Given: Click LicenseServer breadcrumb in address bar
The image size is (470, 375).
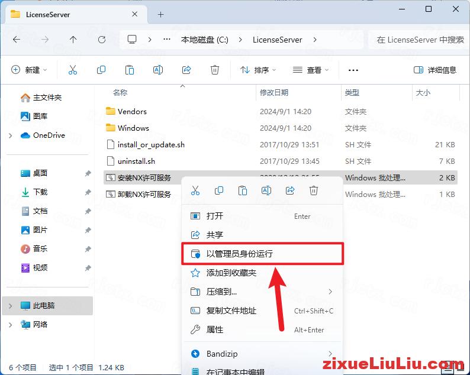Looking at the screenshot, I should click(277, 40).
